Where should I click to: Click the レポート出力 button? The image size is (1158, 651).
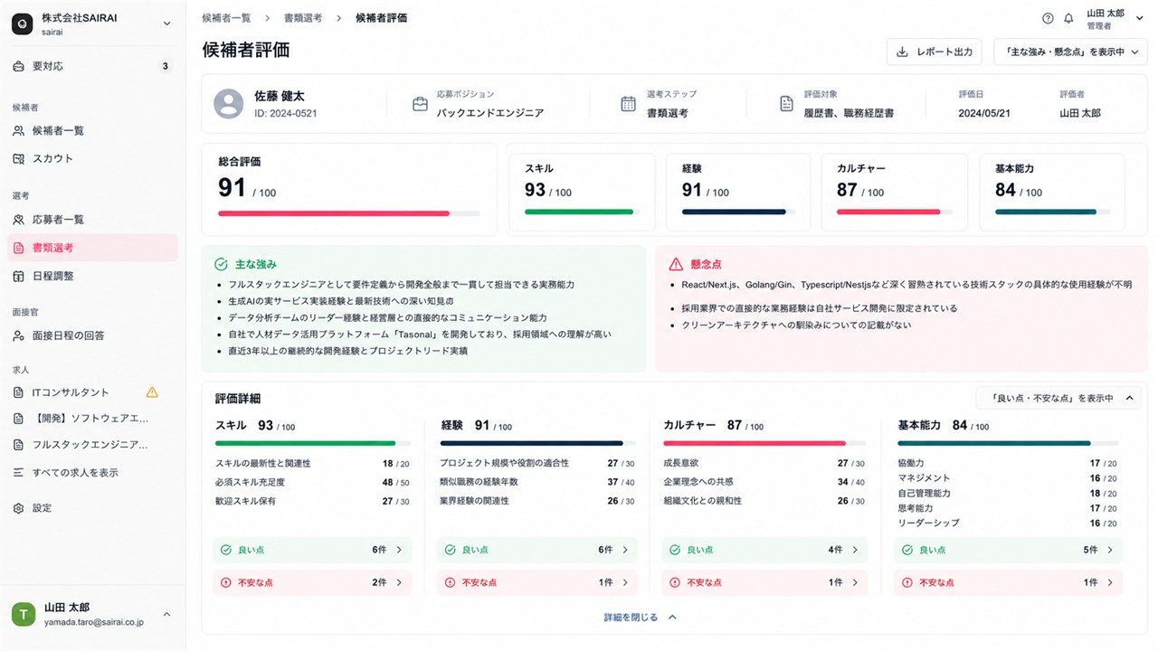[934, 52]
